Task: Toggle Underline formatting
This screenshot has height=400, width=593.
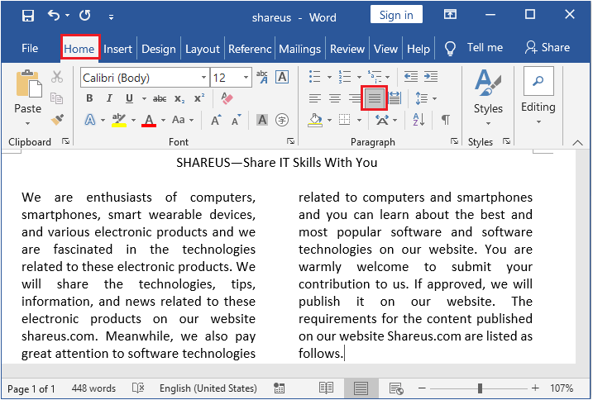Action: coord(129,98)
